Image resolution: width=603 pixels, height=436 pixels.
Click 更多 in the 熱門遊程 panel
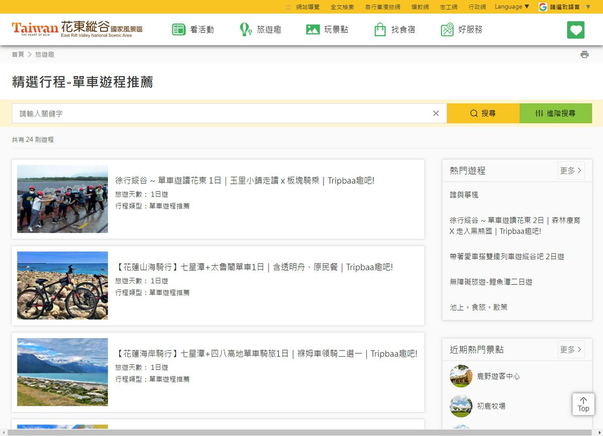571,171
